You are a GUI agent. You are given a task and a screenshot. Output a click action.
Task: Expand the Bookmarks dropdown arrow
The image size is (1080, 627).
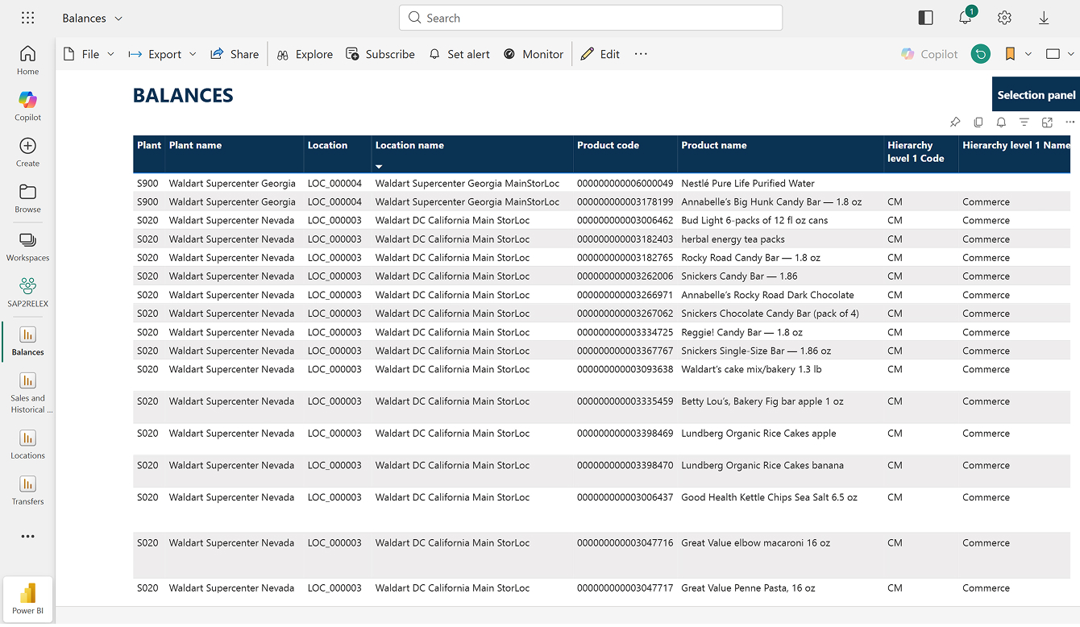click(x=1028, y=54)
